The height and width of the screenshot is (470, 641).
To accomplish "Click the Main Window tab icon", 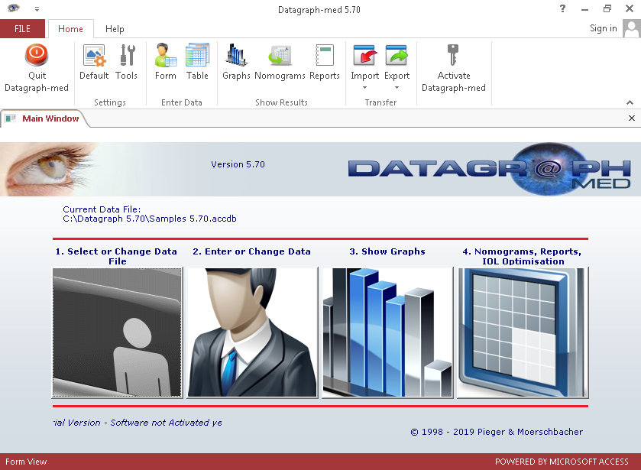I will 11,118.
